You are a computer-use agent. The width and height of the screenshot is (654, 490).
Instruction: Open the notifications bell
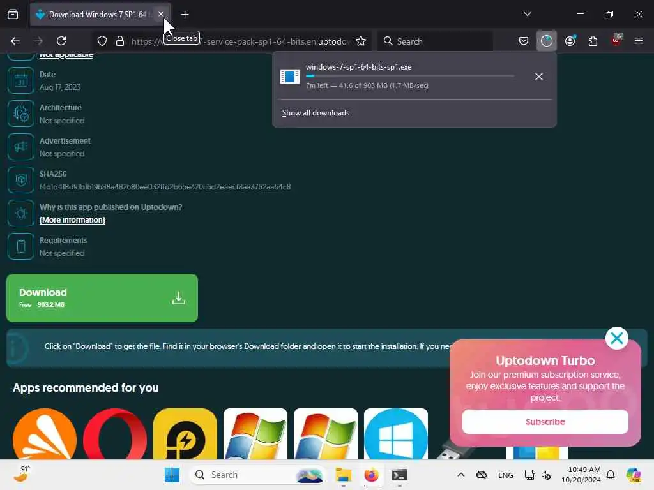(611, 475)
